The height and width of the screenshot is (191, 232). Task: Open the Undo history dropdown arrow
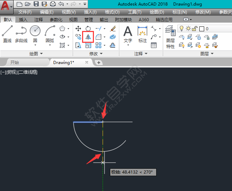click(x=67, y=4)
